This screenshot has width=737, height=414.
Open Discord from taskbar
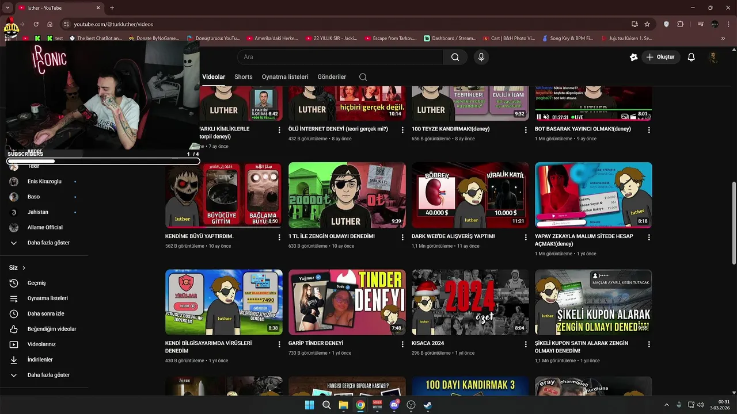tap(394, 405)
